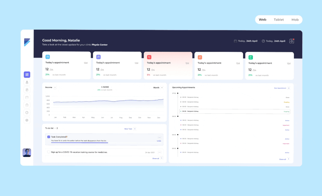Open the three-dot menu on COVID-19 task
322x196 pixels.
pyautogui.click(x=159, y=152)
